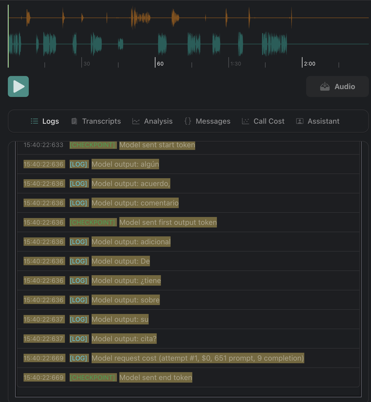The height and width of the screenshot is (402, 371).
Task: Click the Analysis chart icon
Action: [x=136, y=121]
